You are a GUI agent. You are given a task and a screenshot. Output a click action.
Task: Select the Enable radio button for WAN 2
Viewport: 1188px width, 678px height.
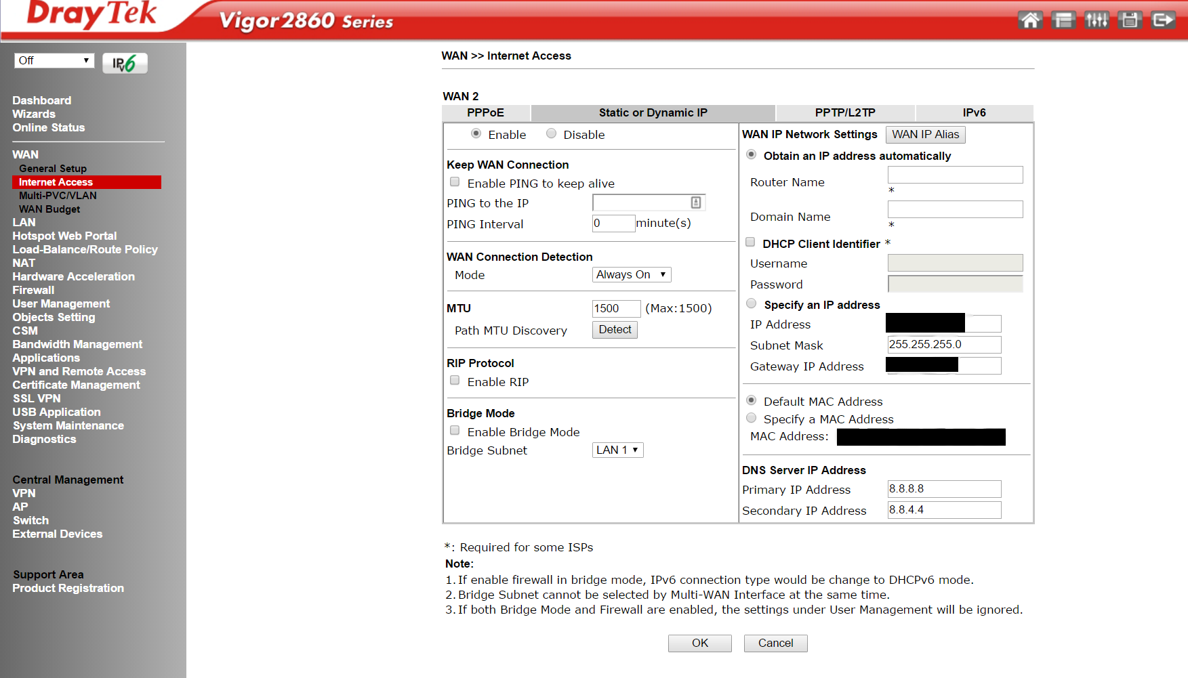(476, 133)
